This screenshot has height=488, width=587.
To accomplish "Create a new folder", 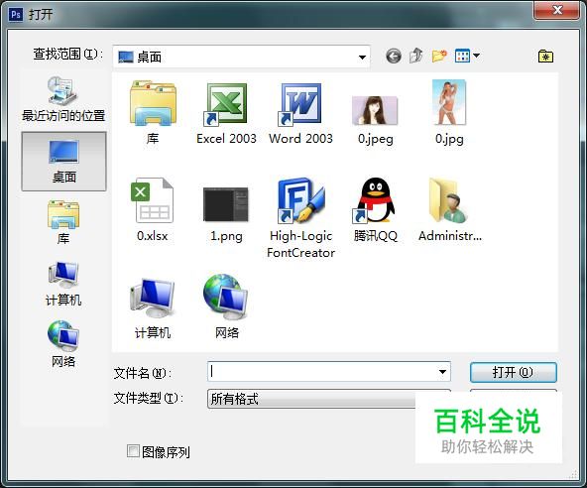I will click(x=439, y=56).
